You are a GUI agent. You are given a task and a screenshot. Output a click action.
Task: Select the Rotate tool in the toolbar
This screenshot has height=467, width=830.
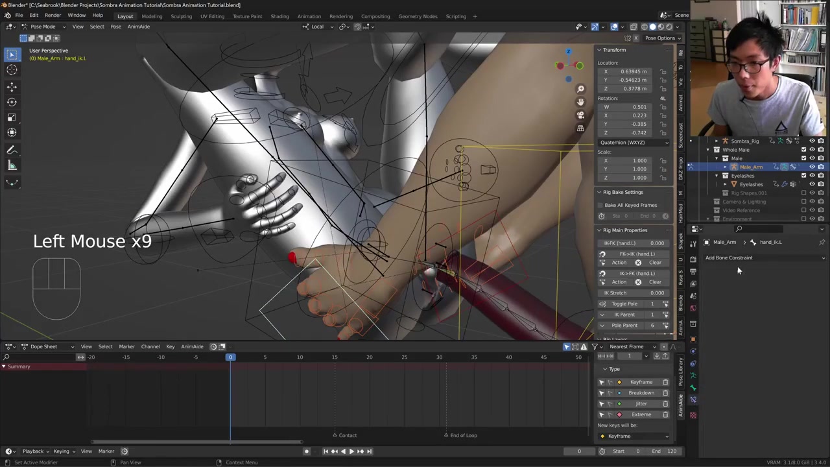12,102
